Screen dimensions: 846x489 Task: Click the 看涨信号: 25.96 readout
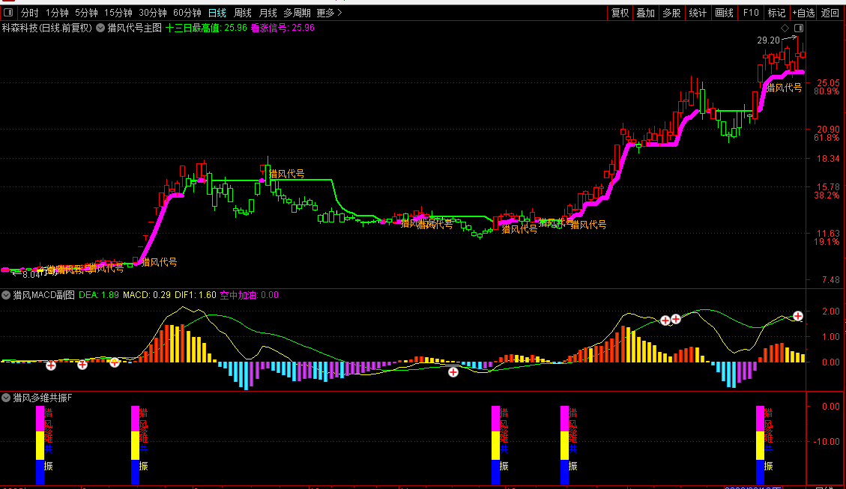[x=282, y=28]
